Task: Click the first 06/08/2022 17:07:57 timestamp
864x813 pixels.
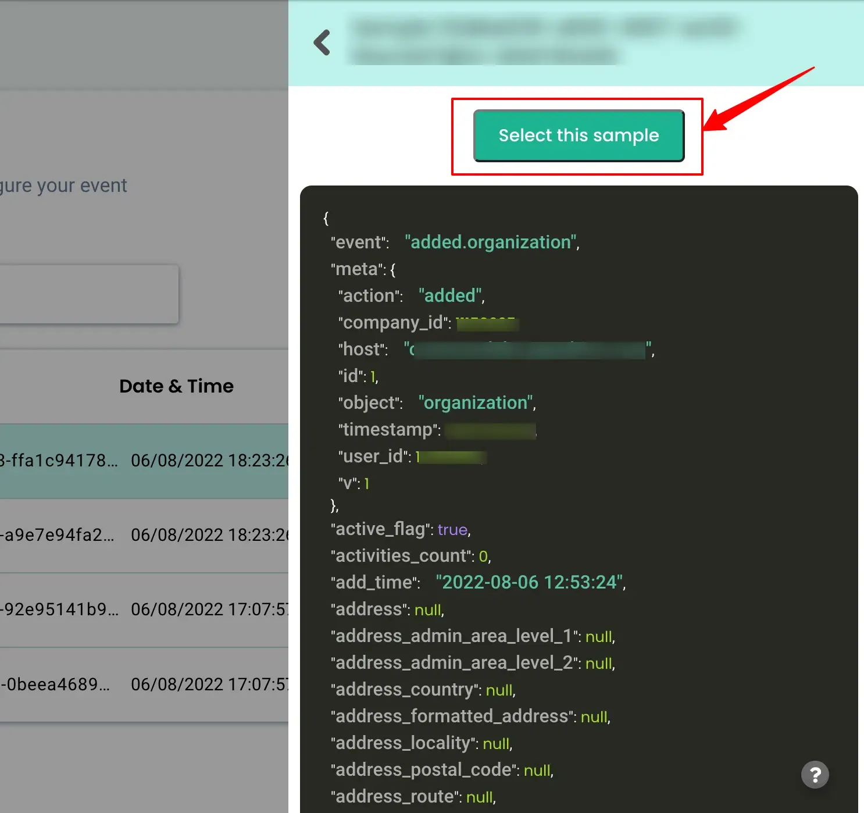Action: pos(209,609)
